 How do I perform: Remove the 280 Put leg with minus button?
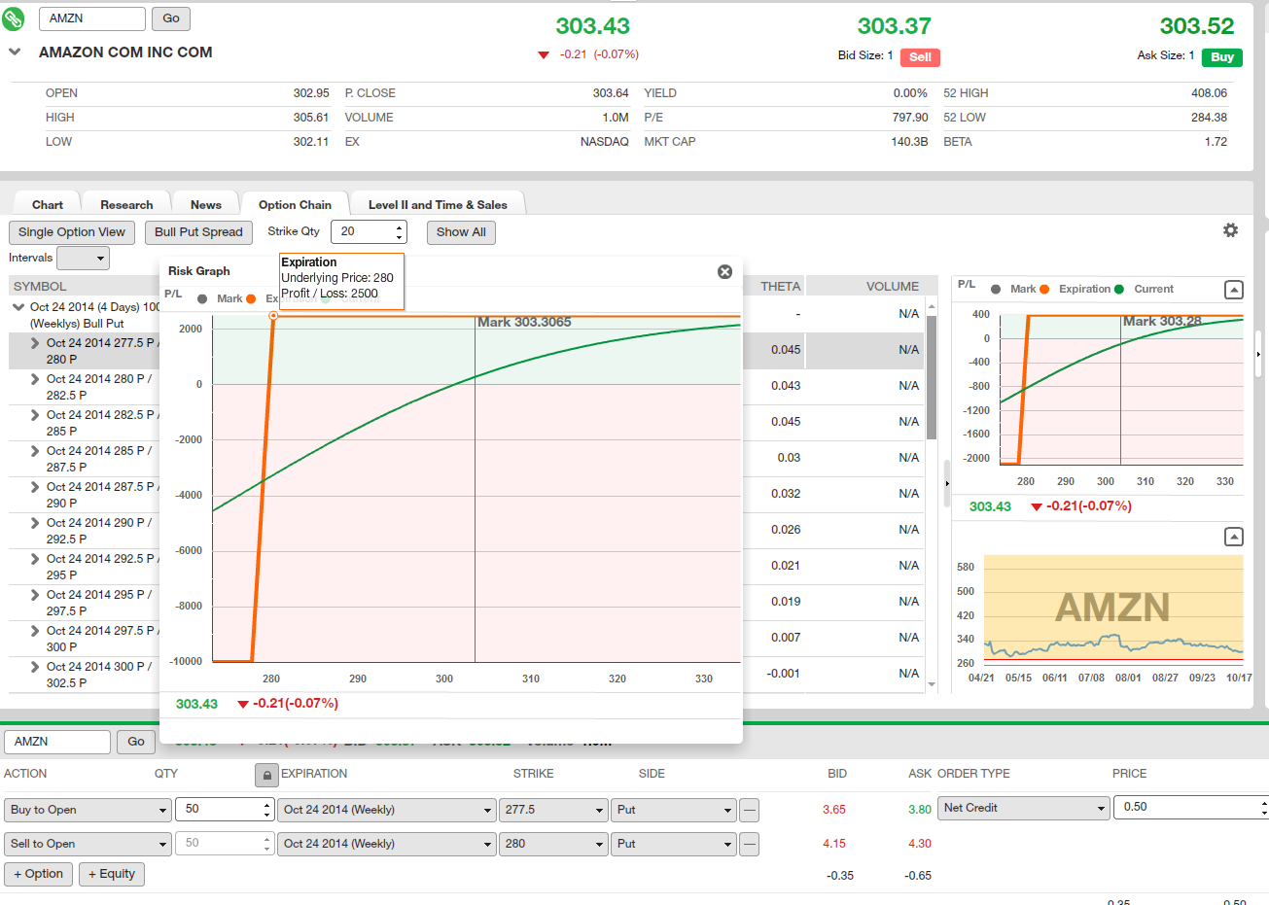pyautogui.click(x=749, y=844)
